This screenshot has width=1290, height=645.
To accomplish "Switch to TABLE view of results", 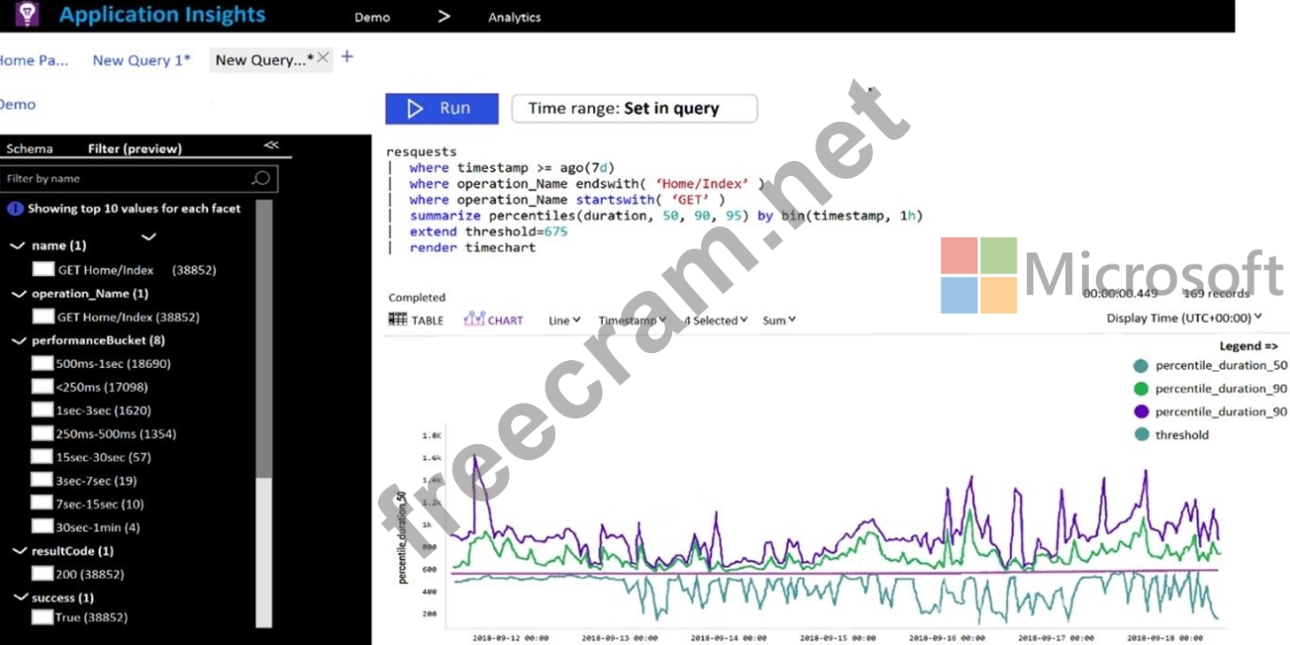I will tap(416, 320).
